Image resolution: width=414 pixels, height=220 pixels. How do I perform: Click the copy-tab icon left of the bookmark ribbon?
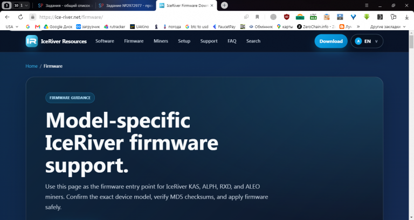point(246,17)
